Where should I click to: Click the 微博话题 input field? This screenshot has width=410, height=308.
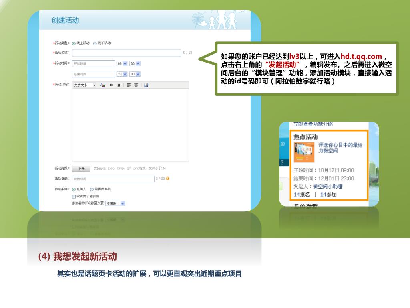(x=113, y=179)
